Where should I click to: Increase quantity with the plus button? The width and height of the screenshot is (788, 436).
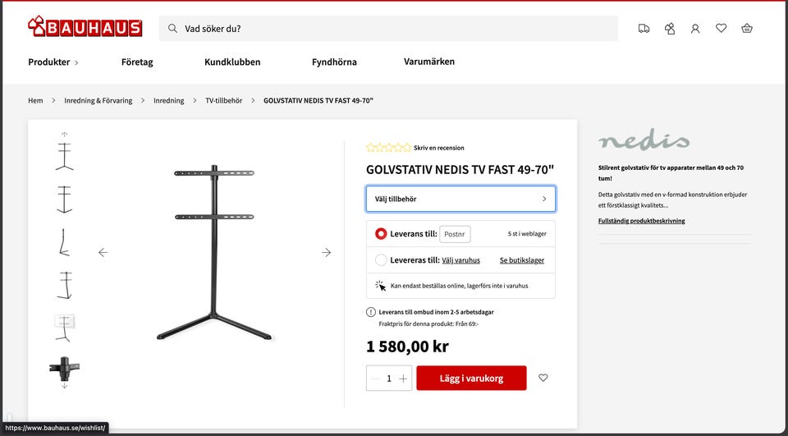[x=402, y=379]
